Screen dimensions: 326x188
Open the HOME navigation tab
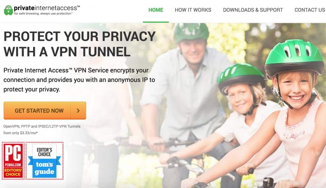(x=156, y=10)
